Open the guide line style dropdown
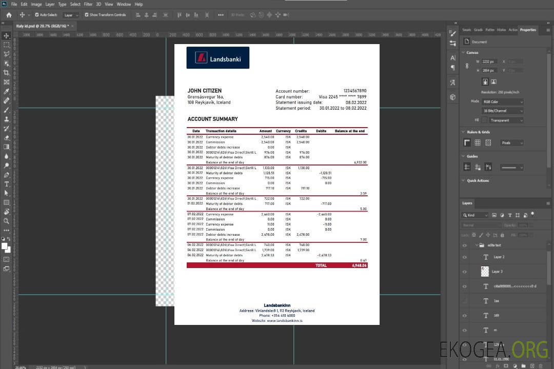The image size is (554, 369). [511, 168]
